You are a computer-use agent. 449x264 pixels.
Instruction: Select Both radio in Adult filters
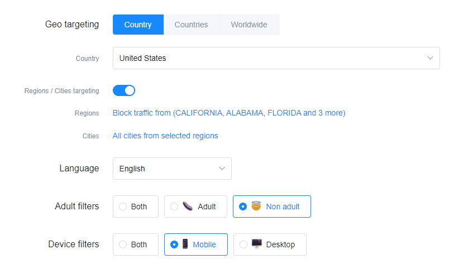click(123, 207)
